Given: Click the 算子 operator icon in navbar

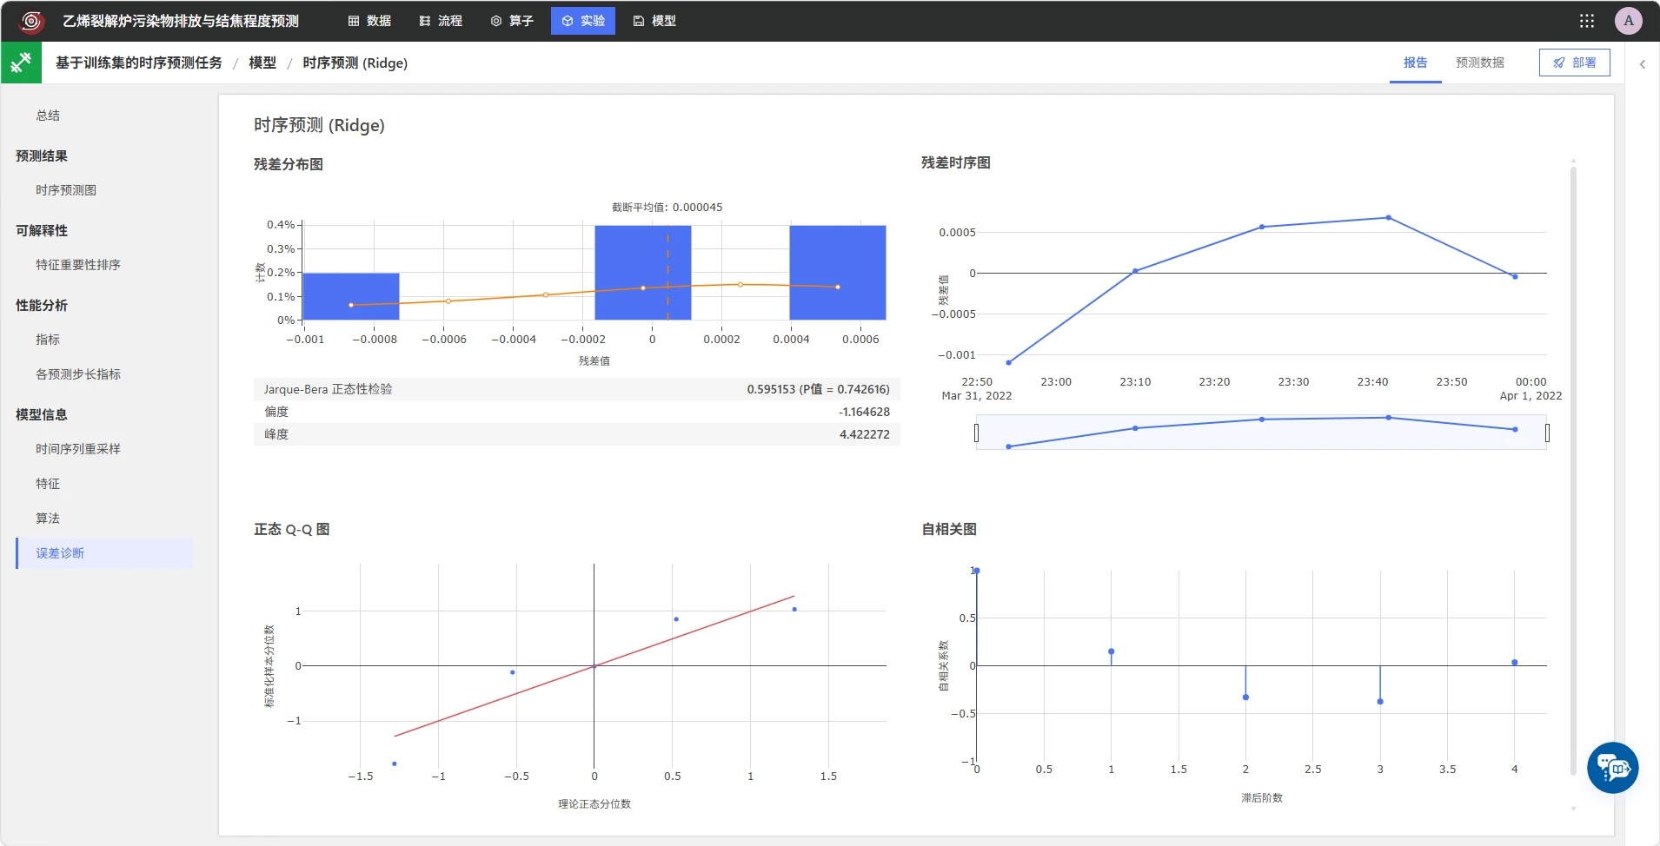Looking at the screenshot, I should (496, 21).
